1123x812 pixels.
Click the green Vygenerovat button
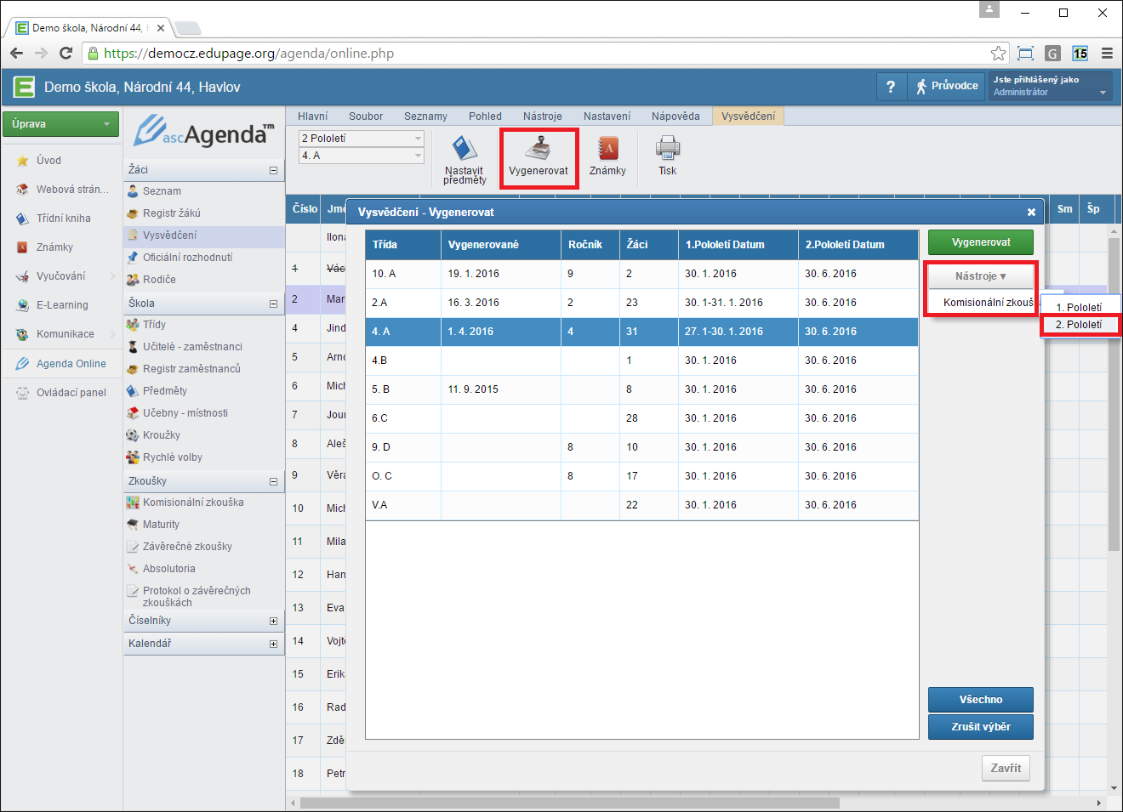pos(981,242)
